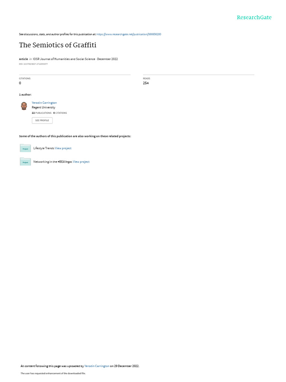Click the author profile photo
This screenshot has width=286, height=382.
click(24, 106)
